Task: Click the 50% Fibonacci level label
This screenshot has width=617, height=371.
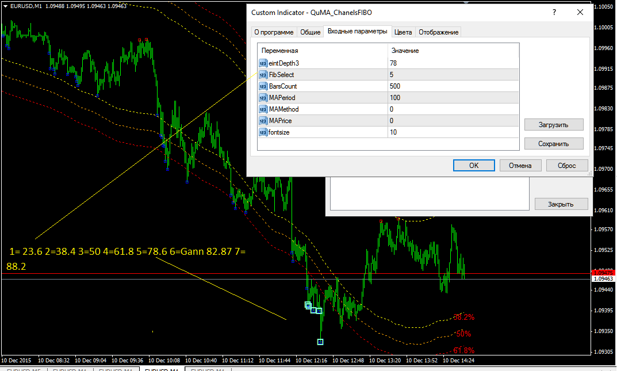Action: tap(463, 334)
